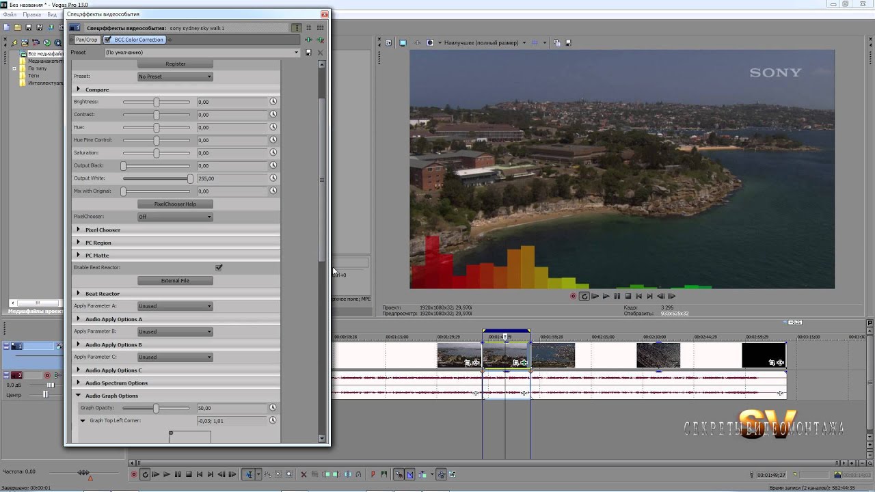Click Copy Snapshot to Clipboard in the preview toolbar

click(557, 42)
